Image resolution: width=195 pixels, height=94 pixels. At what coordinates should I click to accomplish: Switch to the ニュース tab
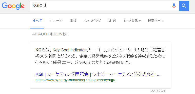click(x=56, y=21)
